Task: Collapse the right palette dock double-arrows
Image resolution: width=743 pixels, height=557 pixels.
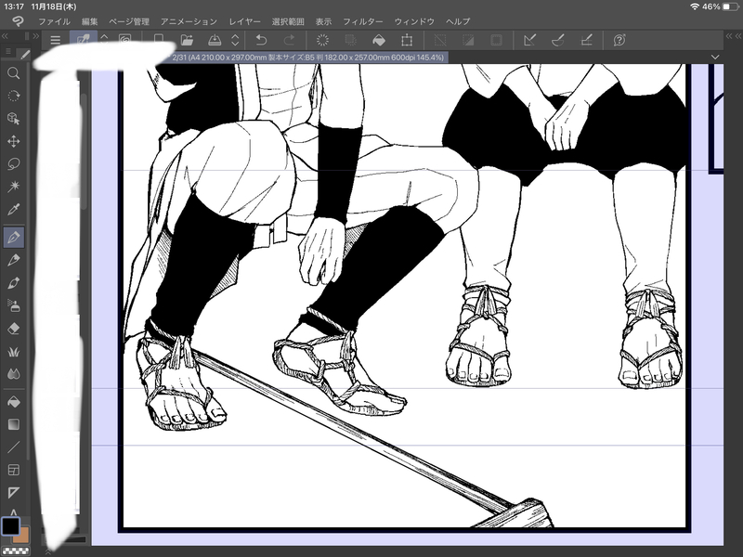Action: [733, 36]
